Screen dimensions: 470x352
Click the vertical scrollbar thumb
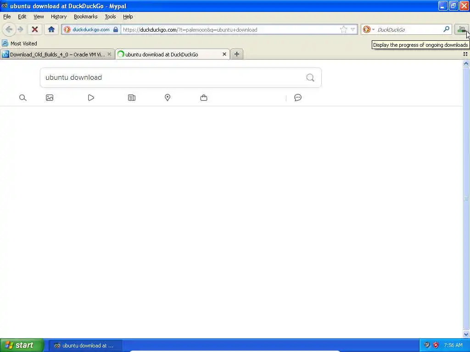coord(466,198)
